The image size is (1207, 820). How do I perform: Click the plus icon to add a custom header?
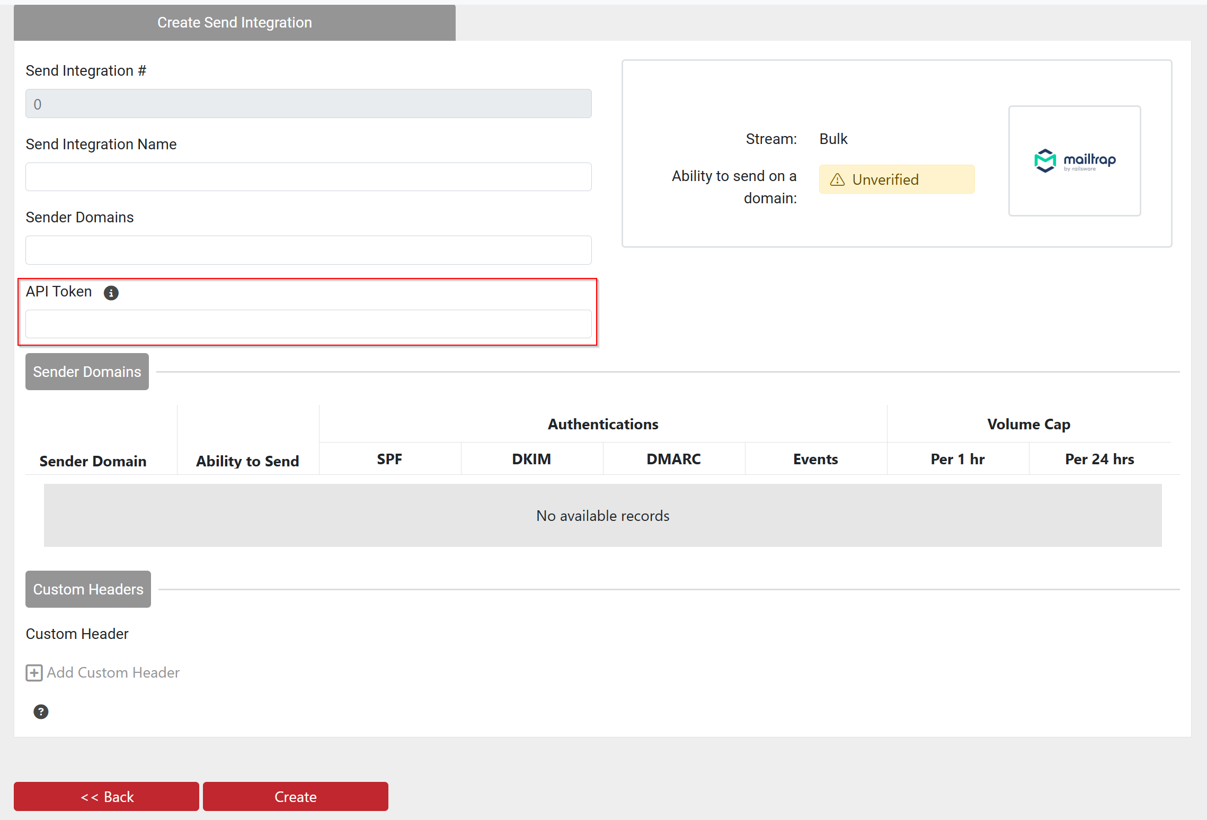[x=34, y=673]
